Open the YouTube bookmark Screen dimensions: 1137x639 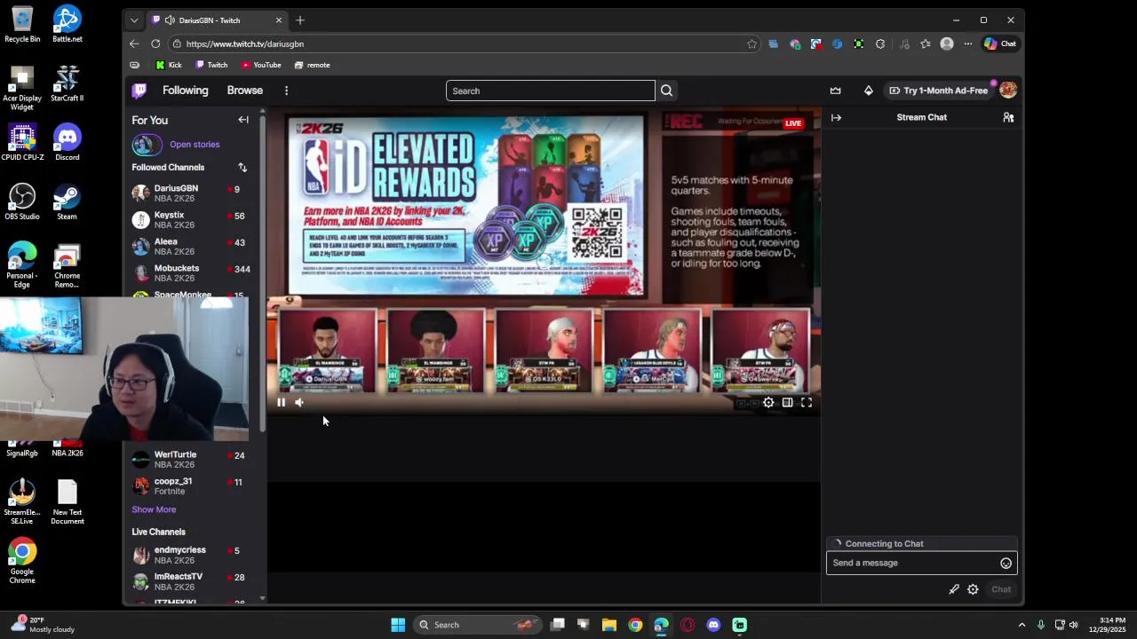[x=261, y=65]
